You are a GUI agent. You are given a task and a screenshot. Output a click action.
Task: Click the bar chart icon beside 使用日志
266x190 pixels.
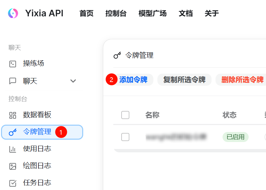tap(13, 149)
